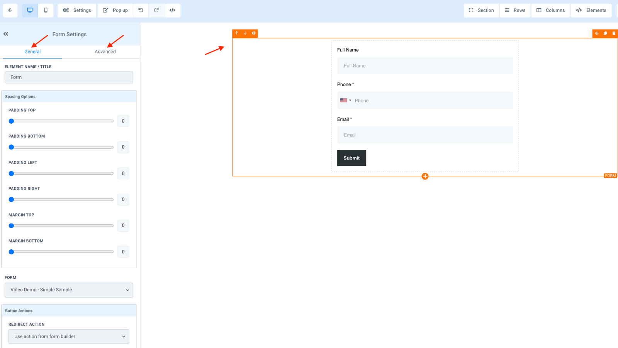Move form element up with arrow
618x348 pixels.
(237, 34)
